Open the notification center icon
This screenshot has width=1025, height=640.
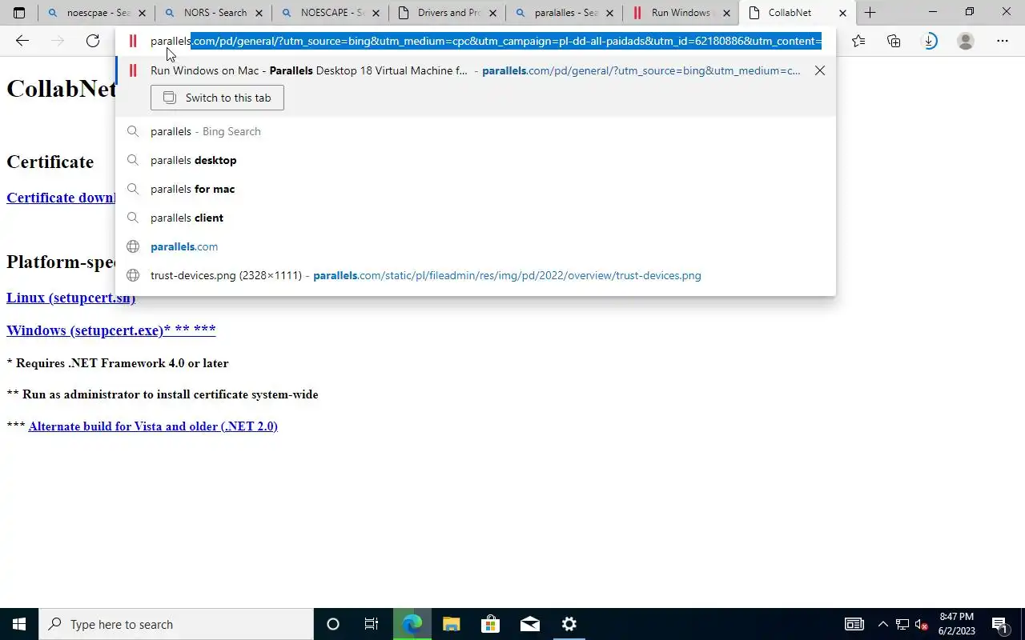point(999,624)
